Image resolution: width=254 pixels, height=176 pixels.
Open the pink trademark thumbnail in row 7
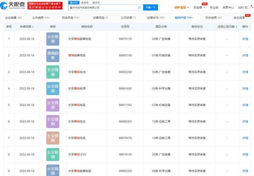(x=53, y=138)
